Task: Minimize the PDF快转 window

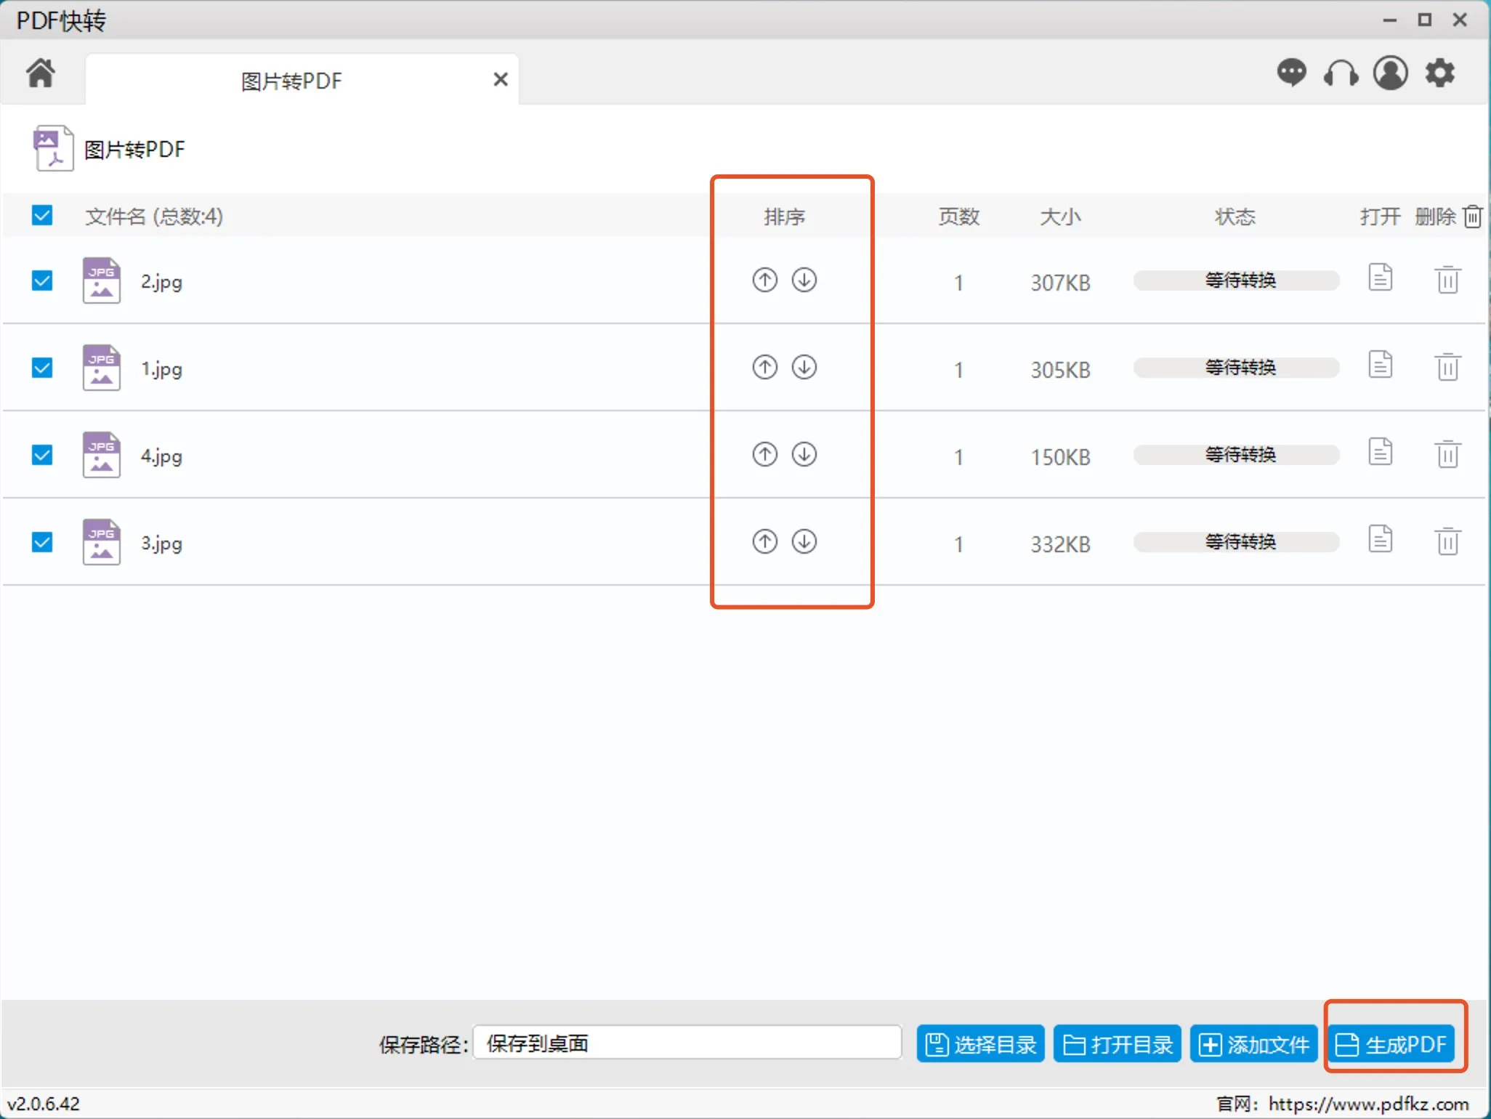Action: [x=1389, y=20]
